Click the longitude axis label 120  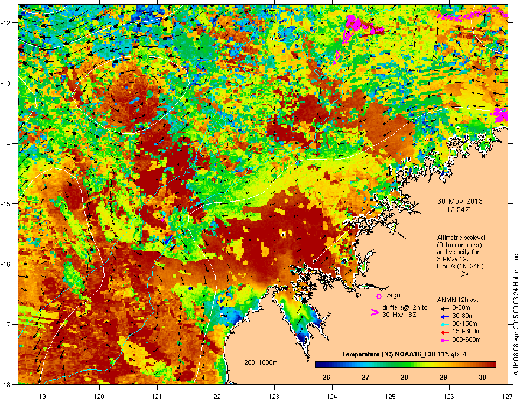(99, 396)
